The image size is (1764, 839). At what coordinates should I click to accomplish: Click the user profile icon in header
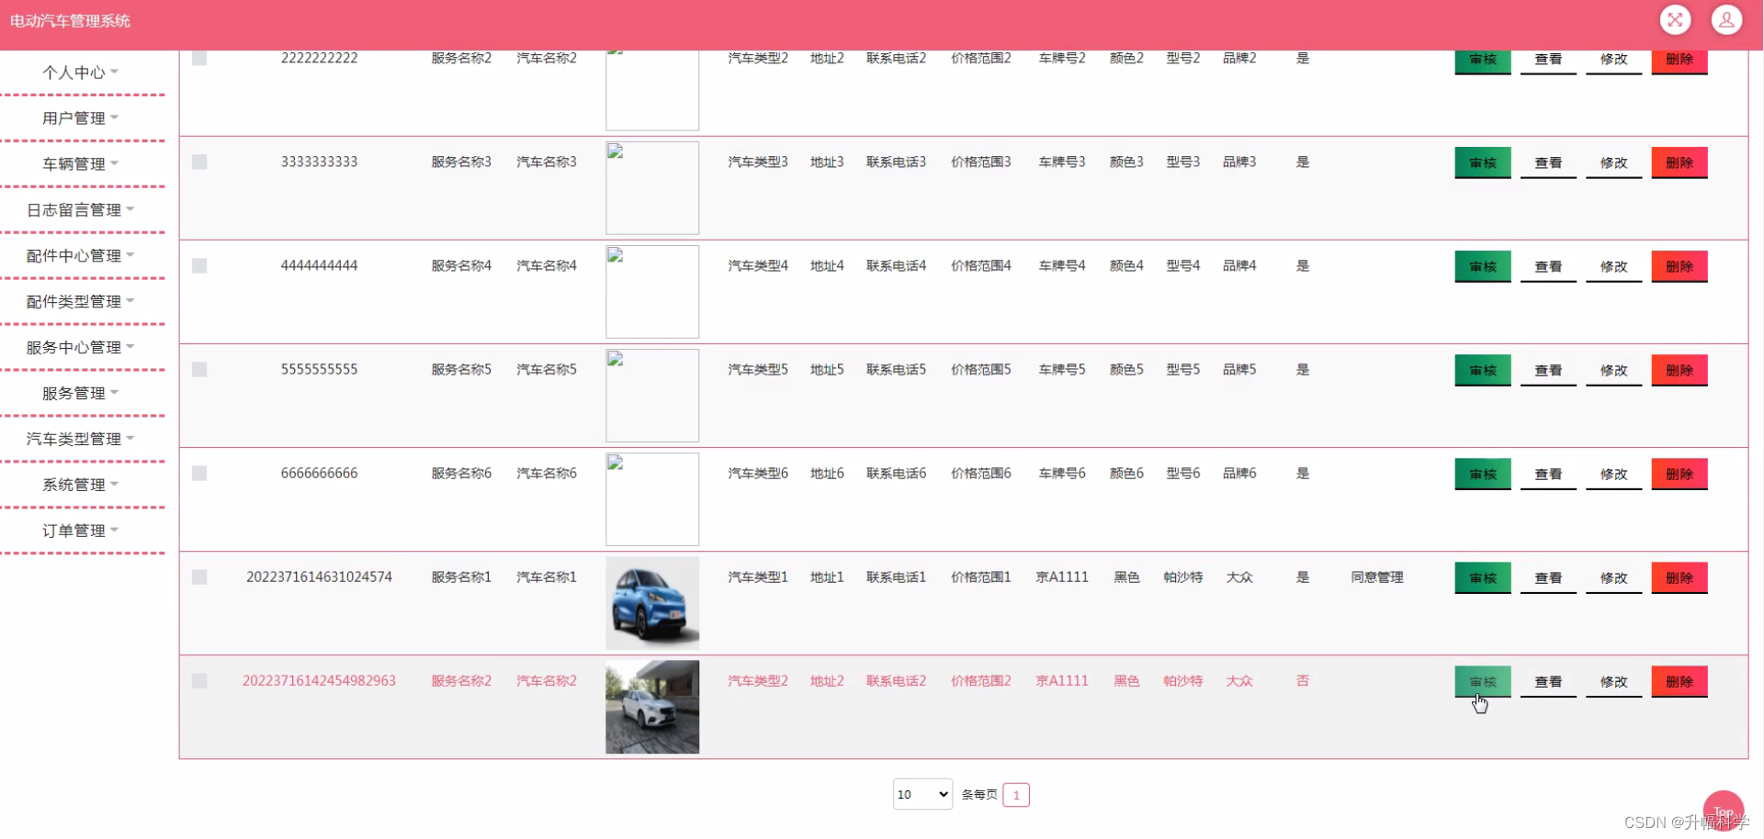pyautogui.click(x=1725, y=19)
